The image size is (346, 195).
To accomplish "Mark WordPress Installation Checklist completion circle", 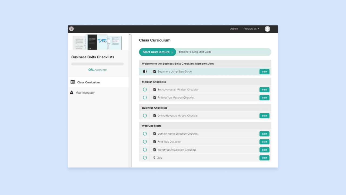I will (x=145, y=149).
